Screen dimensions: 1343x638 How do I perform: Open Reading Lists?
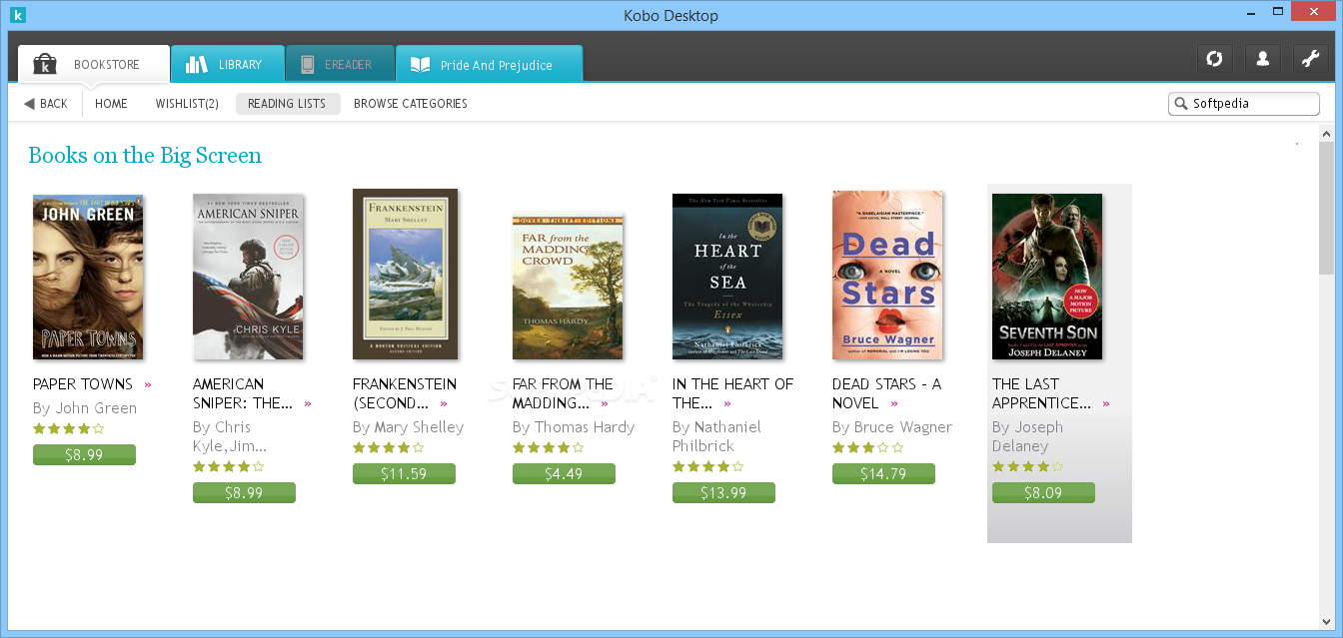point(288,104)
